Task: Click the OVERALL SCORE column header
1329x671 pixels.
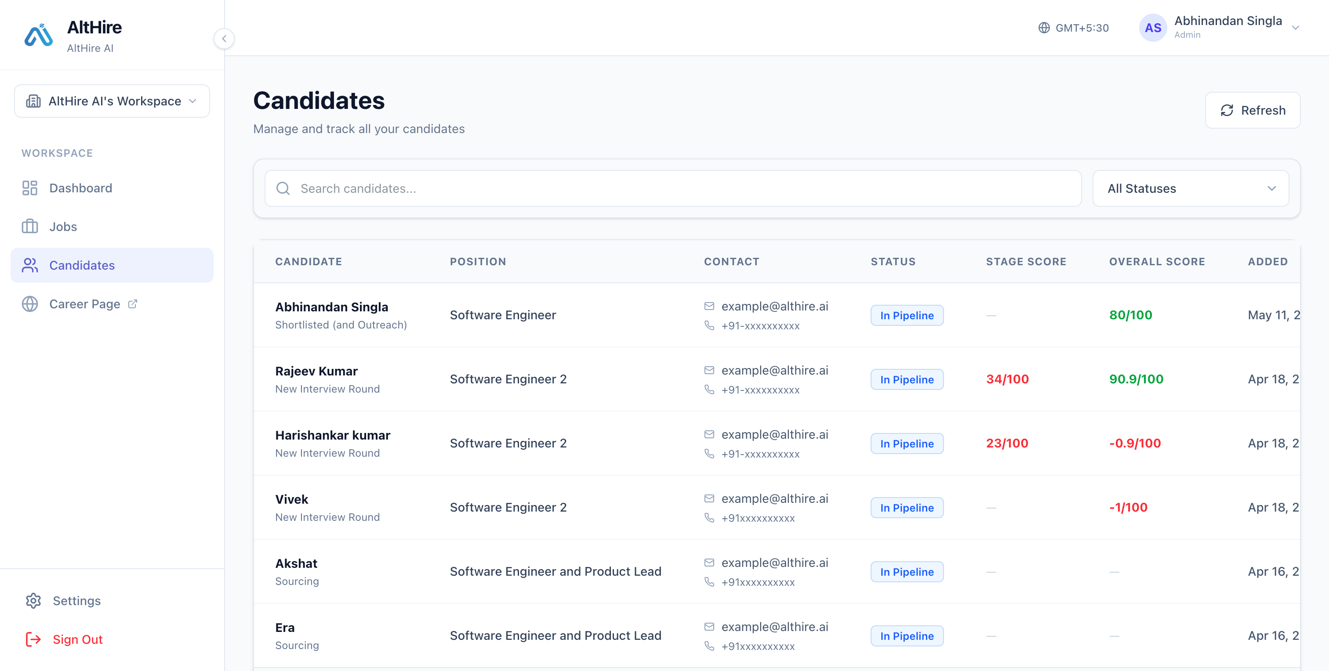Action: coord(1157,261)
